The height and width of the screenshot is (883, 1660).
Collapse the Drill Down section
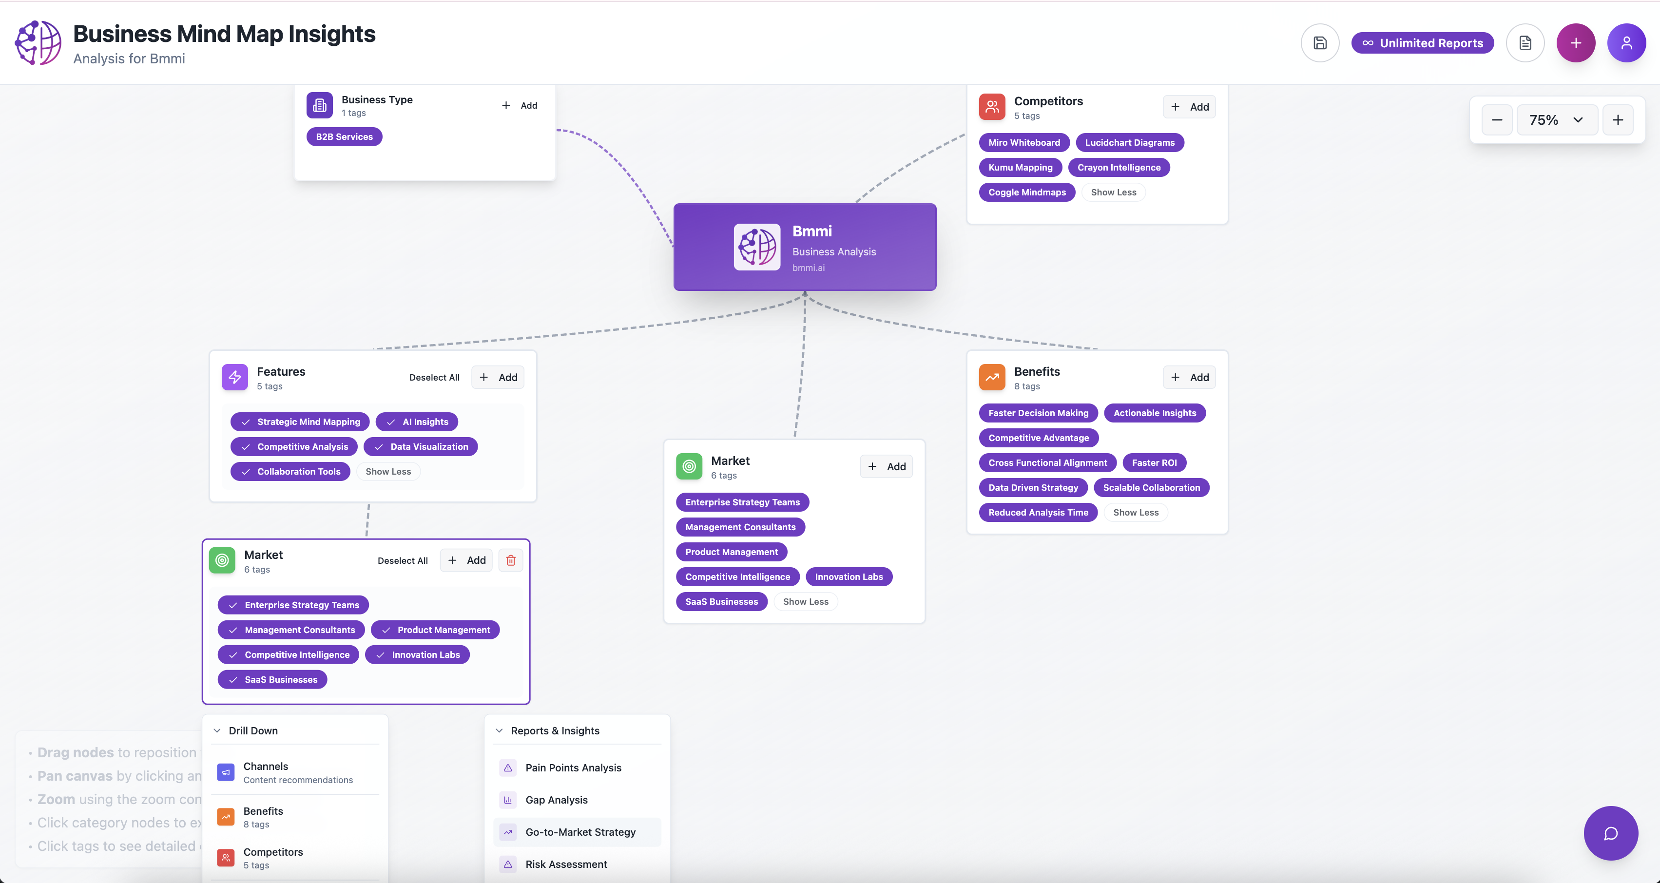pos(217,730)
